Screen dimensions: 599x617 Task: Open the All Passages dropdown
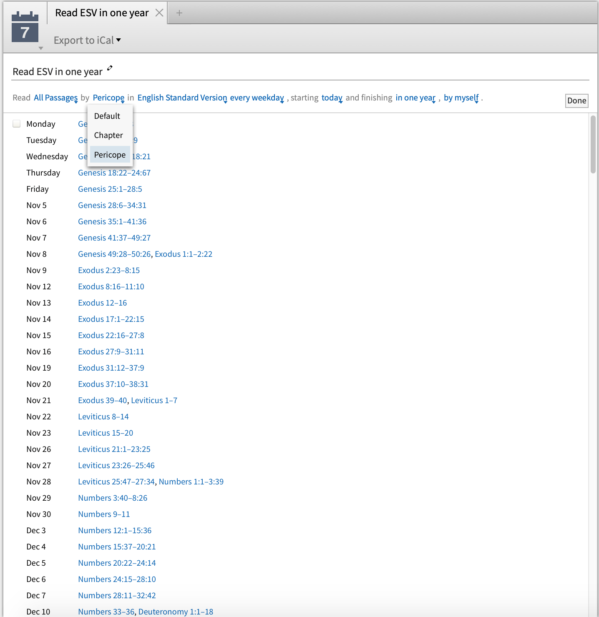[56, 98]
